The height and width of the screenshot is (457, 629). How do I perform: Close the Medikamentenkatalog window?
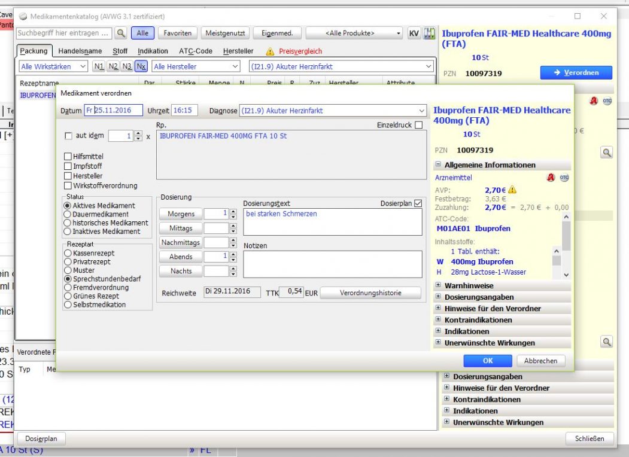(x=604, y=16)
